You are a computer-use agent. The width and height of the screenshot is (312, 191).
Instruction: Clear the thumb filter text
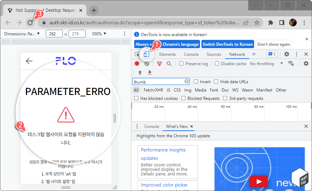(187, 81)
